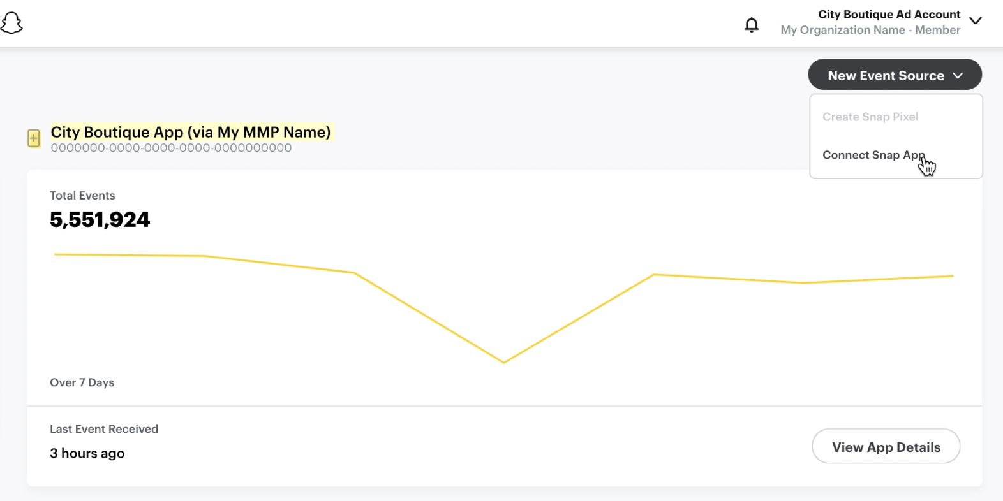Open the City Boutique Ad Account switcher

(889, 14)
